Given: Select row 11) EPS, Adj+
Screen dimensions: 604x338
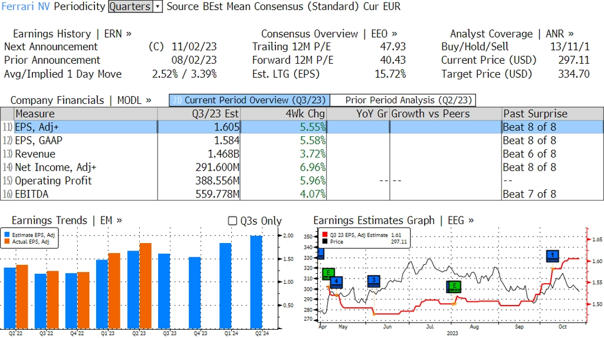Looking at the screenshot, I should point(302,127).
